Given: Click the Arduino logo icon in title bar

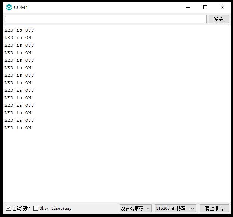Looking at the screenshot, I should [9, 7].
